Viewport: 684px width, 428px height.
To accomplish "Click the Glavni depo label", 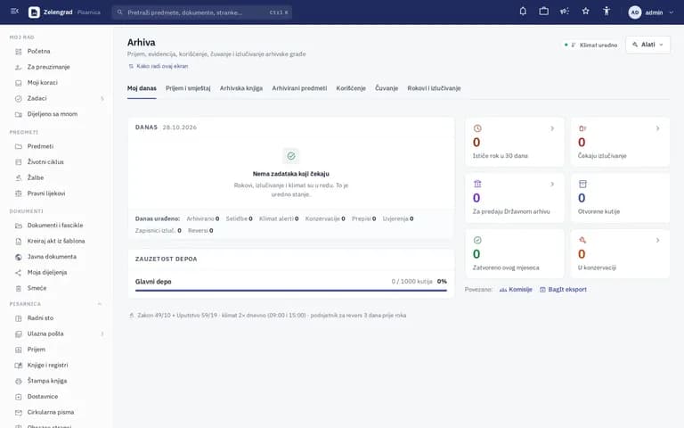I will 153,282.
